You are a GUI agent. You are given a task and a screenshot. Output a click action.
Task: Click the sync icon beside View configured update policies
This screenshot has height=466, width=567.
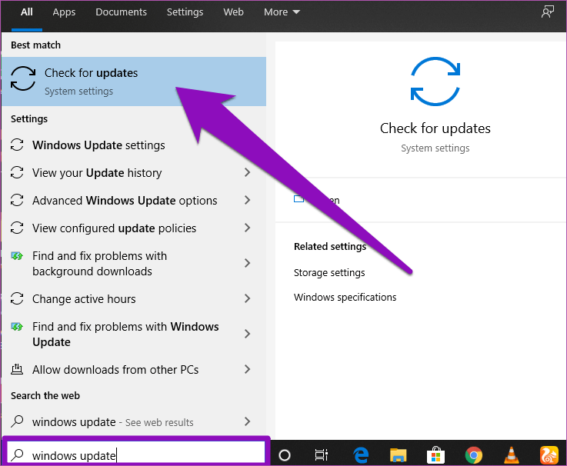coord(17,228)
